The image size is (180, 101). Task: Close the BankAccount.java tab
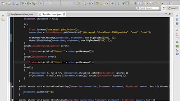(x=64, y=14)
